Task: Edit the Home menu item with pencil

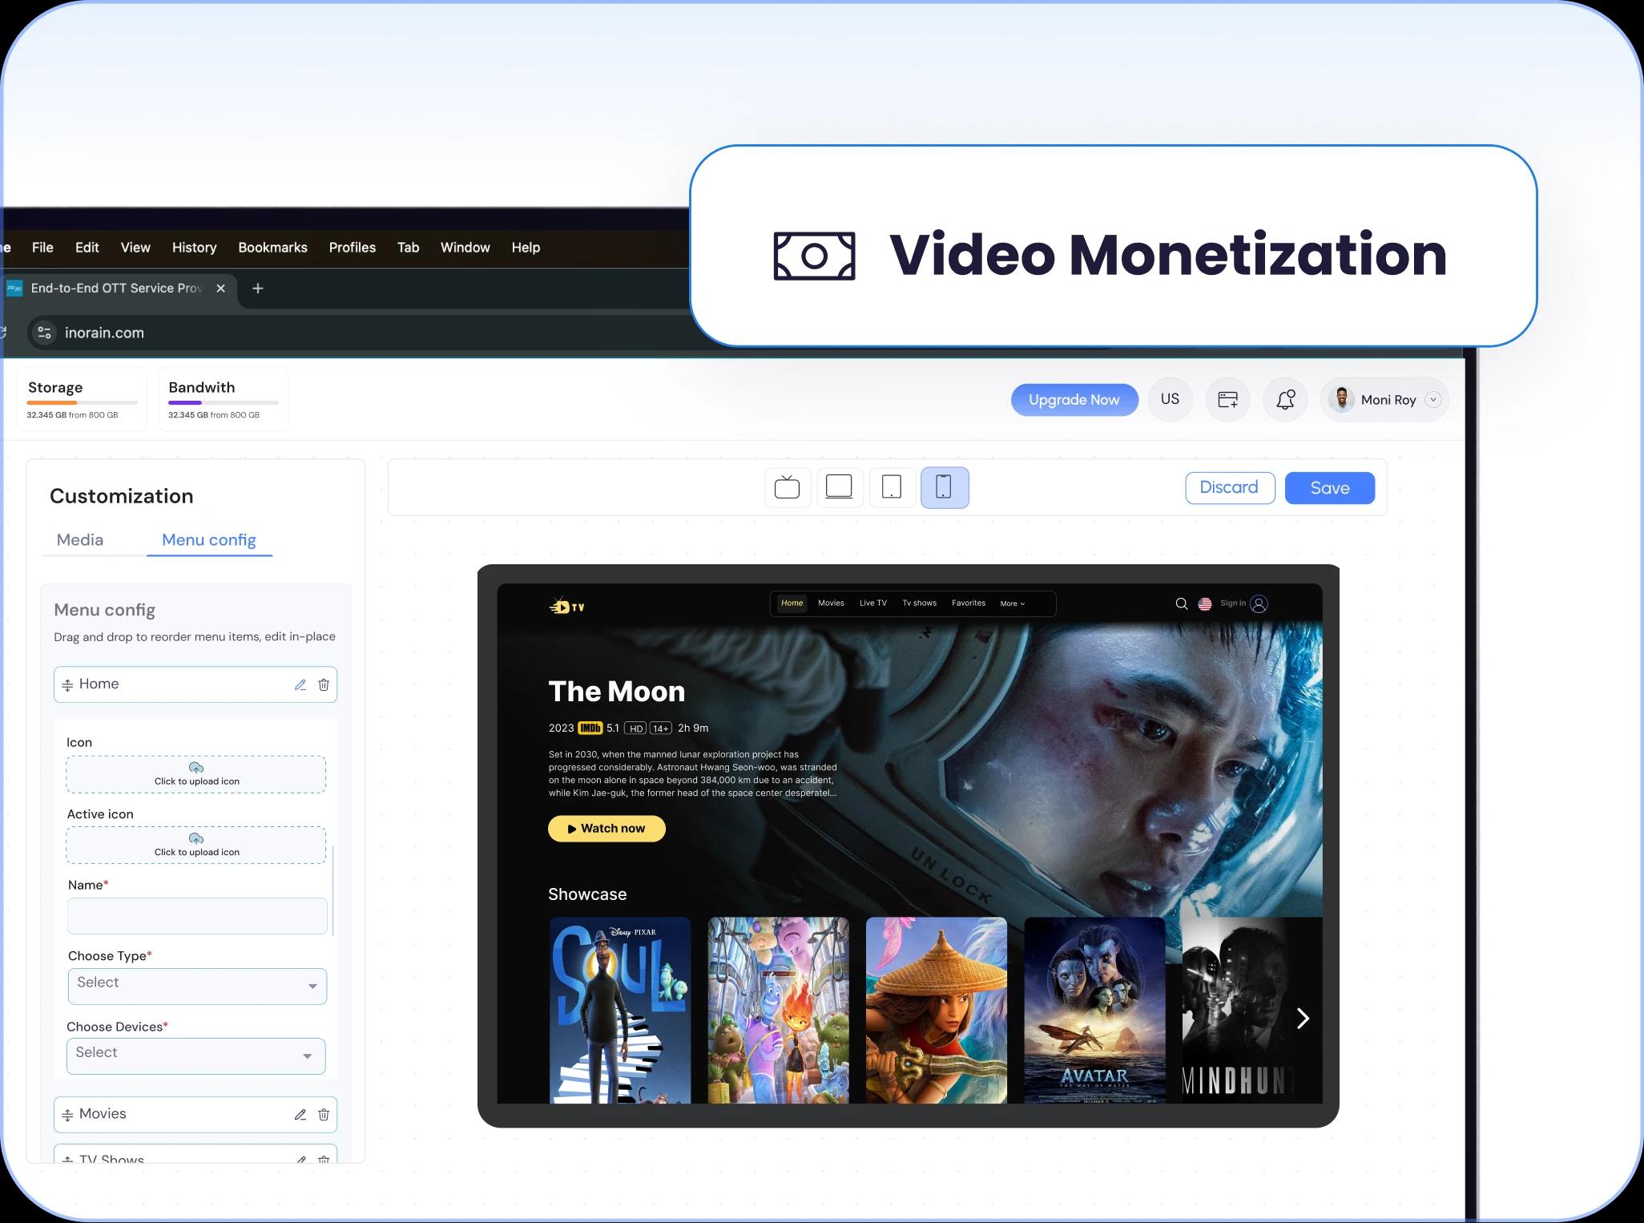Action: pyautogui.click(x=300, y=685)
